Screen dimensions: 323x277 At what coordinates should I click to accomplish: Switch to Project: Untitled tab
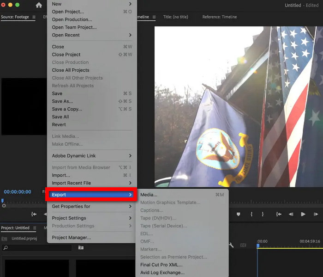tap(15, 228)
